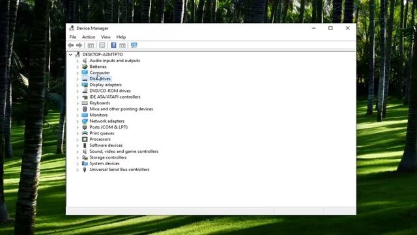Click the Batteries icon
This screenshot has height=235, width=417.
[x=85, y=67]
